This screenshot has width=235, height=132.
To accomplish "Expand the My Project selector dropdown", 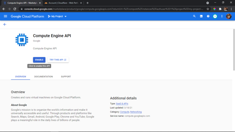I will tap(57, 16).
